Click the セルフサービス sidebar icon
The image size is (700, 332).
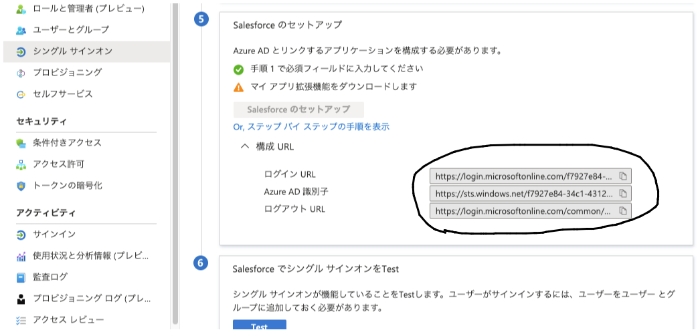21,94
